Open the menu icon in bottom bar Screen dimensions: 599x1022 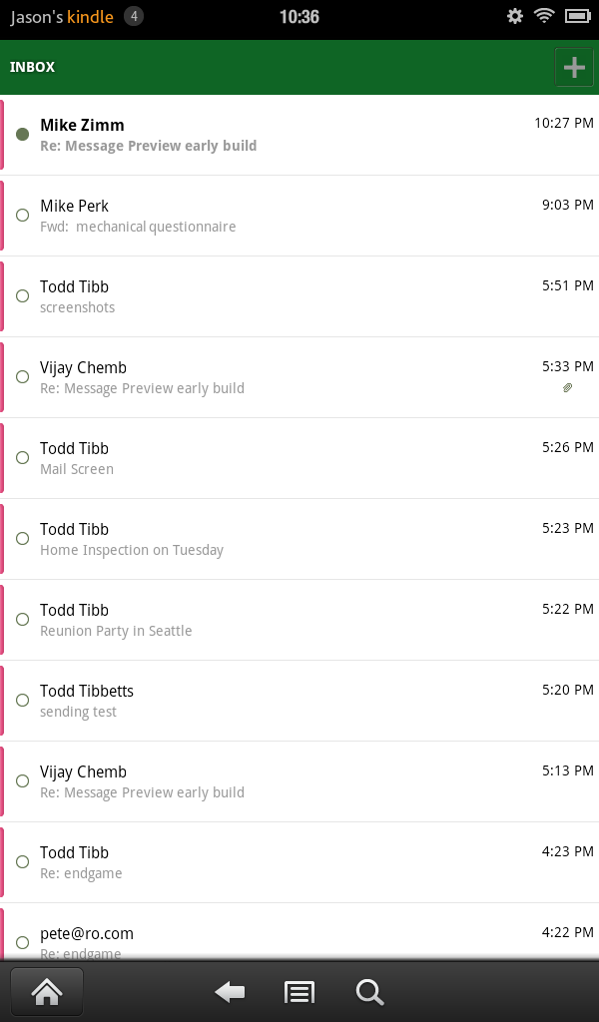pyautogui.click(x=299, y=992)
